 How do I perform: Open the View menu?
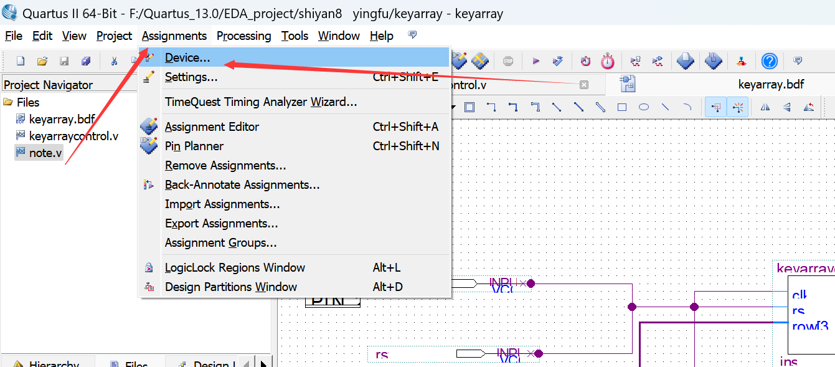click(74, 36)
